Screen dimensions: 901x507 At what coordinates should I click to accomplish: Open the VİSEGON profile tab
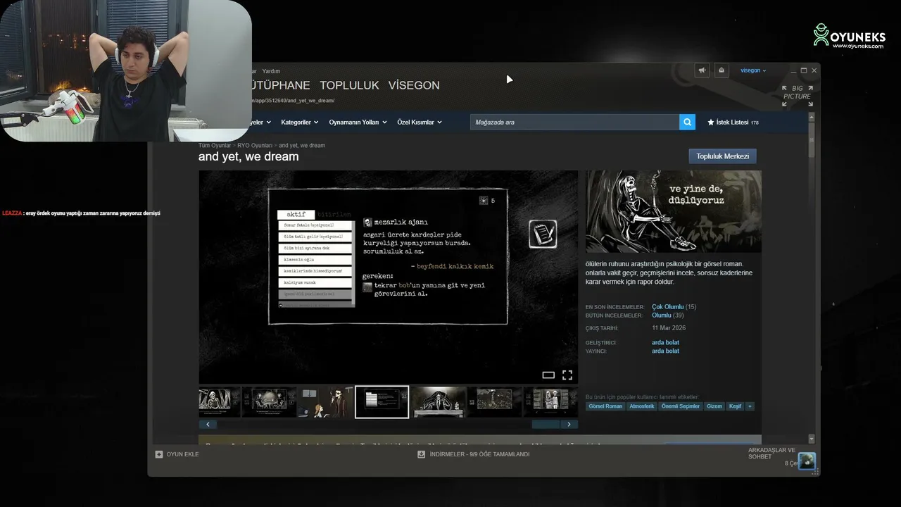click(x=414, y=85)
